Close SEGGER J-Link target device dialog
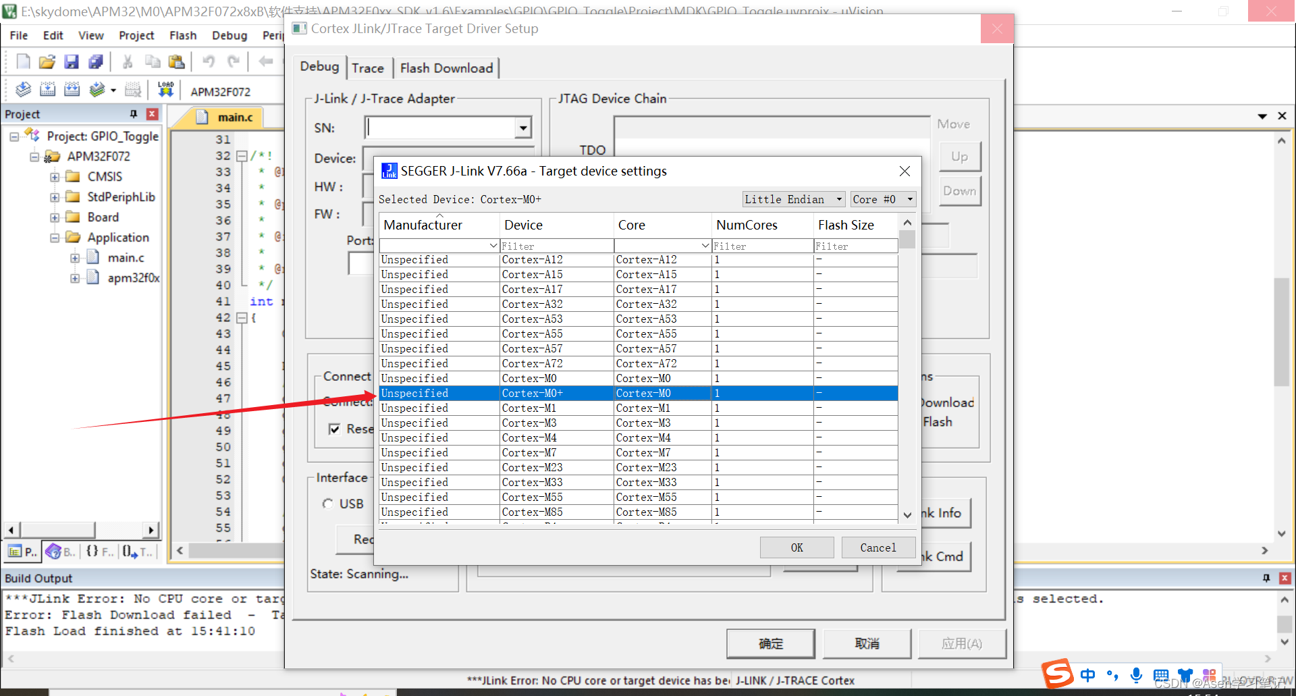Image resolution: width=1296 pixels, height=696 pixels. (905, 171)
